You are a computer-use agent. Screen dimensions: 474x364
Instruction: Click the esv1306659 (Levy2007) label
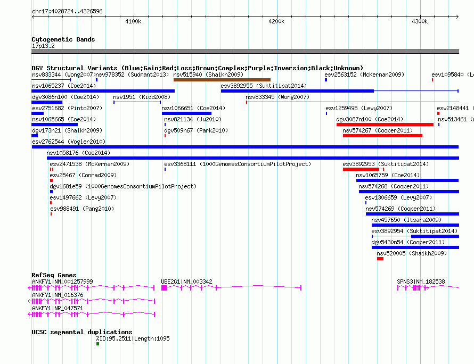click(398, 197)
